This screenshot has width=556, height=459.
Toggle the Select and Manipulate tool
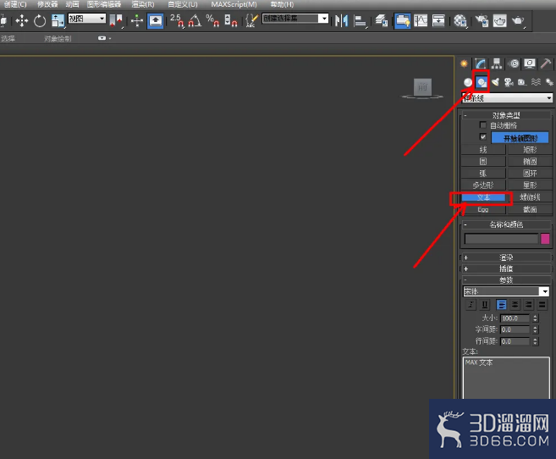coord(136,20)
